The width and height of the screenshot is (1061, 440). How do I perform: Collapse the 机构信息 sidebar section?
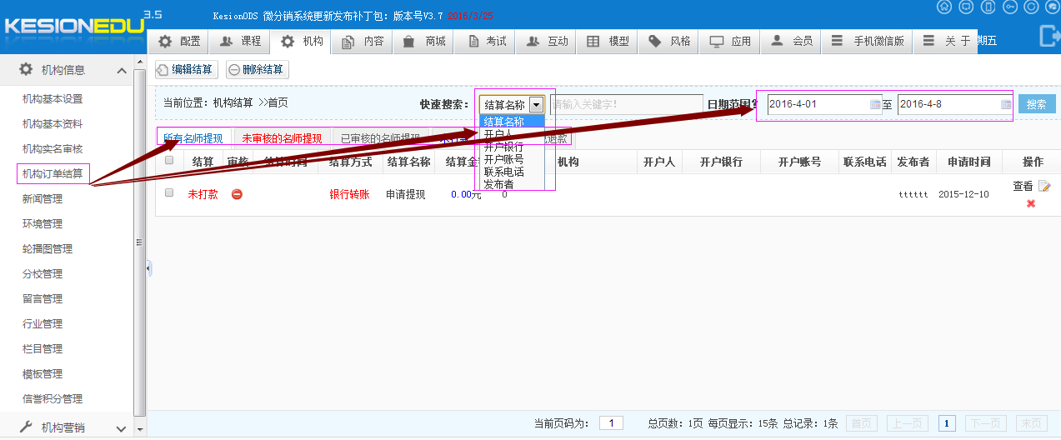pos(122,71)
